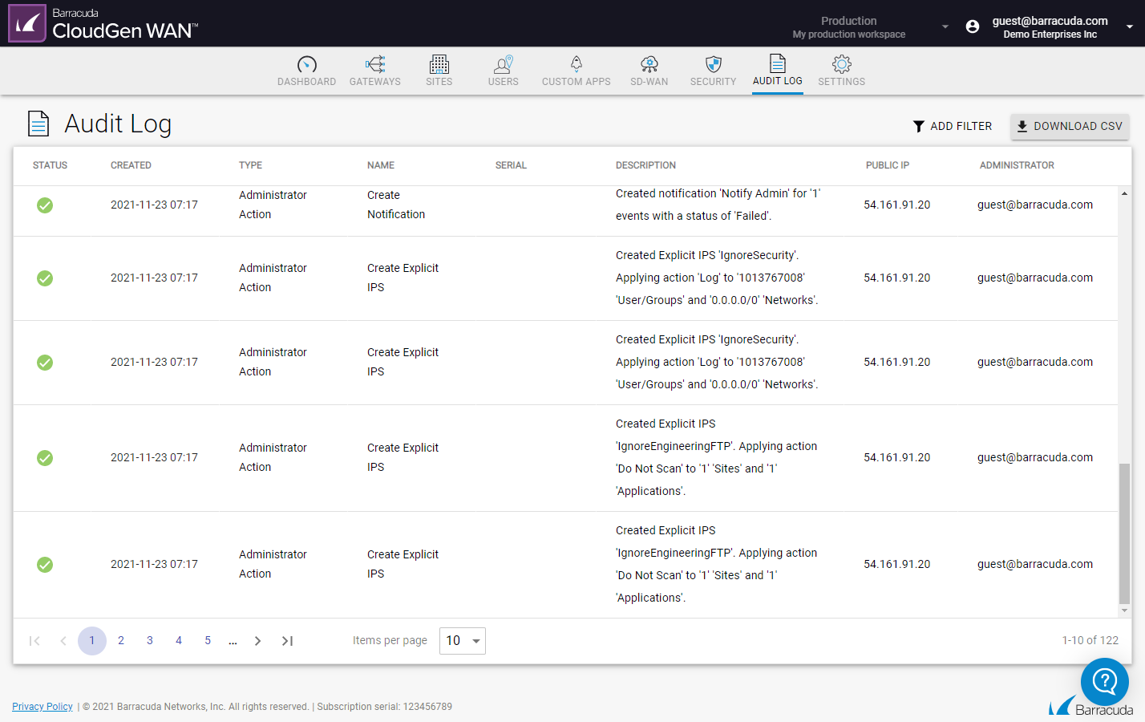Click the creation timestamp of Create Notification row
The image size is (1145, 722).
(x=154, y=205)
